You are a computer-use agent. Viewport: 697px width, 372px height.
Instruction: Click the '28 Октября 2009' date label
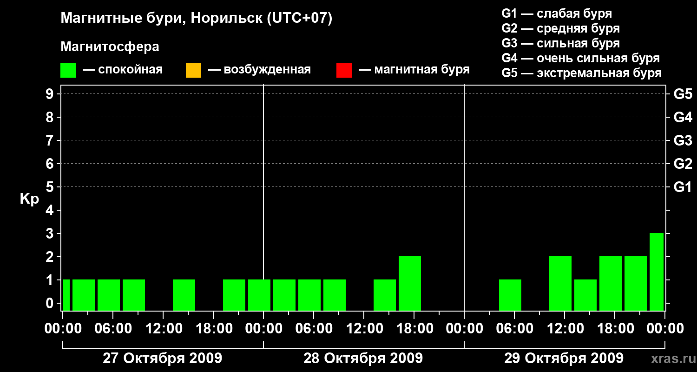363,359
